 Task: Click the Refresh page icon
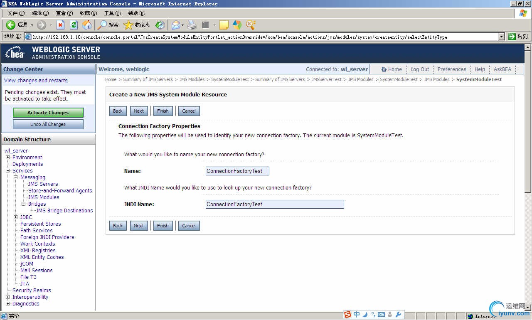74,25
